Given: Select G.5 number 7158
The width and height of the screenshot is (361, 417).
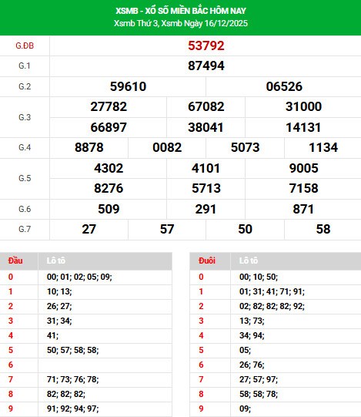Looking at the screenshot, I should (303, 188).
